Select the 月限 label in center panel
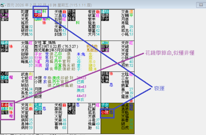This screenshot has width=206, height=135. [38, 89]
